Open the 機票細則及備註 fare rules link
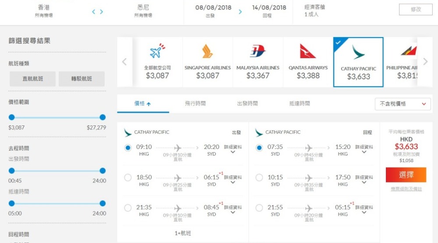 pyautogui.click(x=406, y=189)
